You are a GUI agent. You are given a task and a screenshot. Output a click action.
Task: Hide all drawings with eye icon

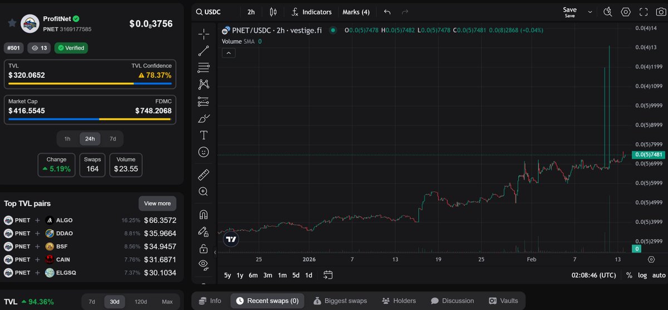pyautogui.click(x=204, y=264)
